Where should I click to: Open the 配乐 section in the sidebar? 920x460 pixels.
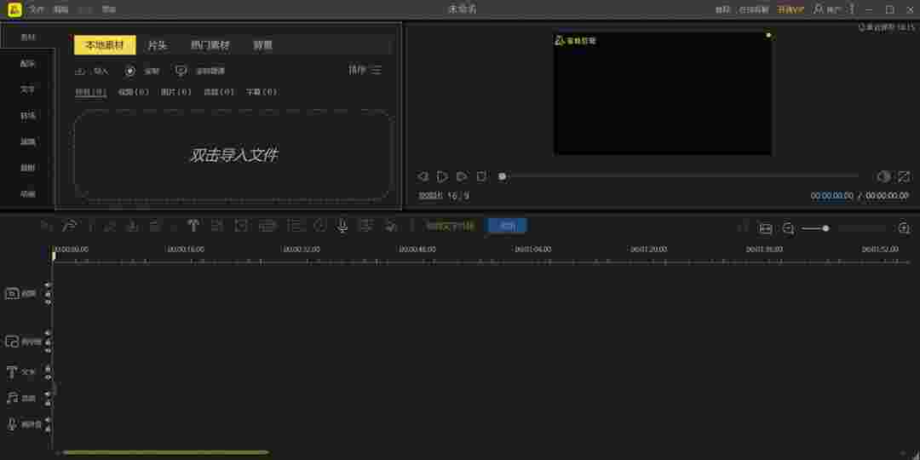click(27, 63)
